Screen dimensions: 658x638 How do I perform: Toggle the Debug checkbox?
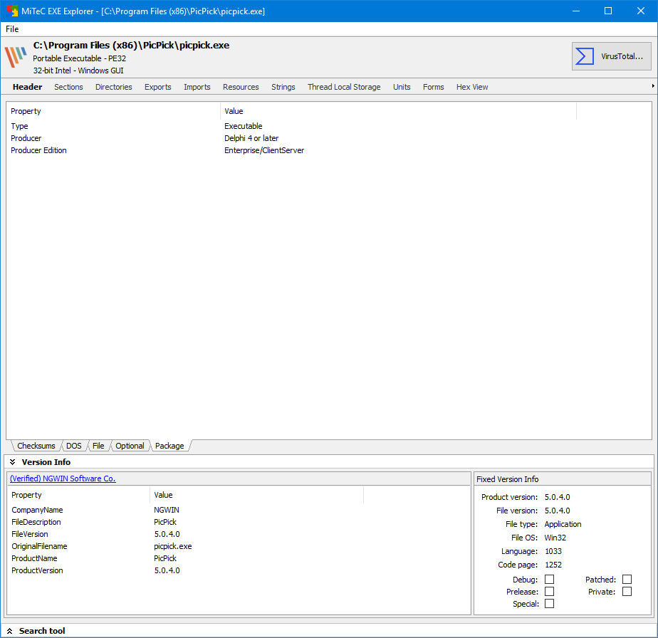pyautogui.click(x=549, y=579)
